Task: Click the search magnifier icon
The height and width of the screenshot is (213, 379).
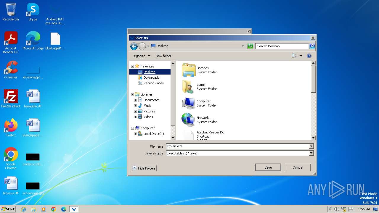Action: 312,46
